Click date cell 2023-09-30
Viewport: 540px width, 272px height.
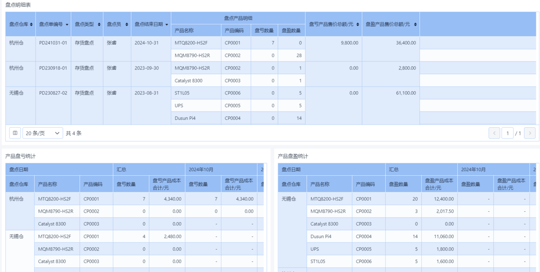[147, 68]
